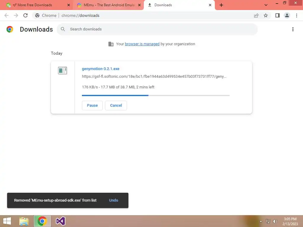Open the volume speaker tray icon
The width and height of the screenshot is (303, 227).
275,221
